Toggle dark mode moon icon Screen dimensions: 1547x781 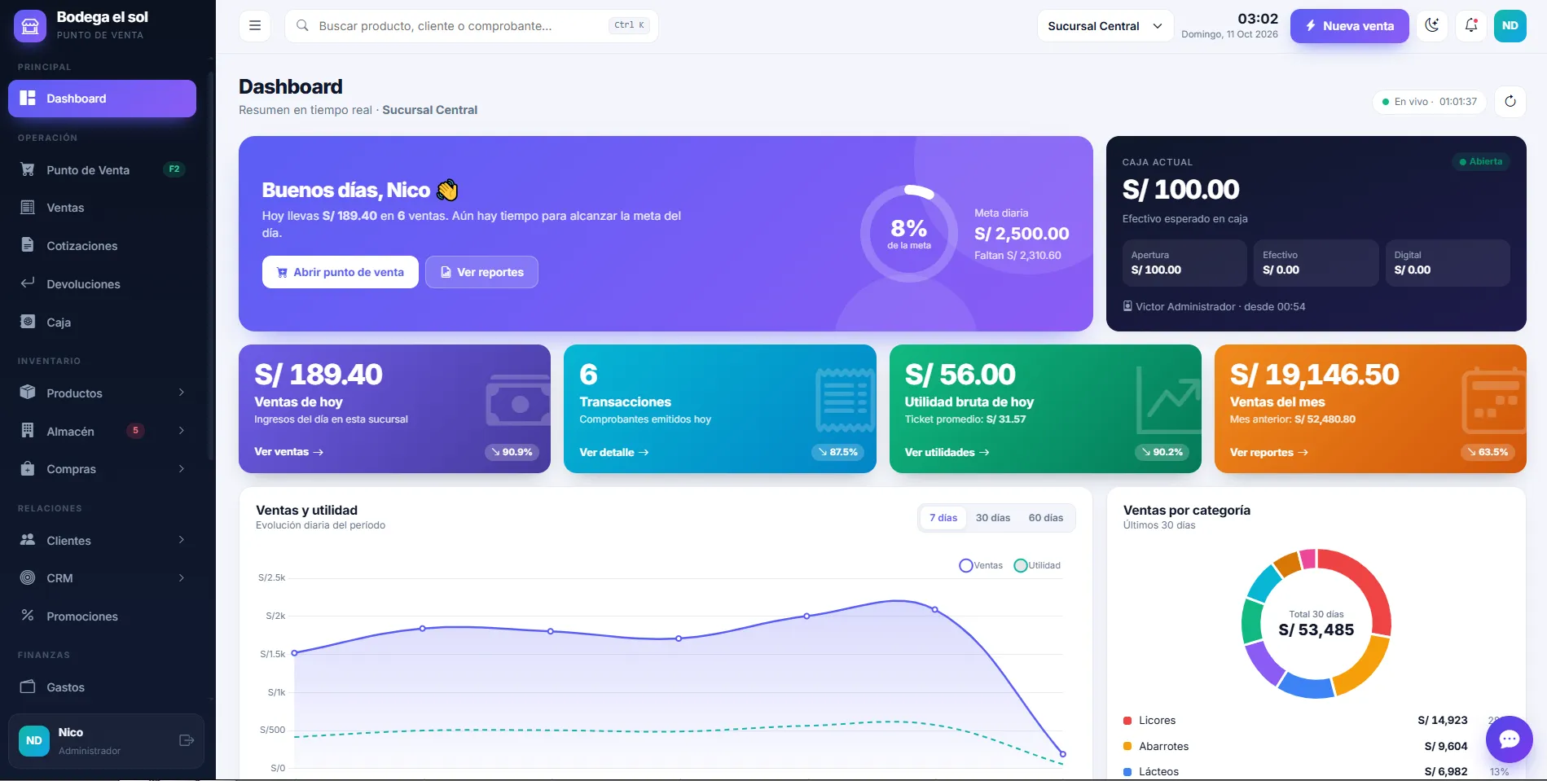1431,25
